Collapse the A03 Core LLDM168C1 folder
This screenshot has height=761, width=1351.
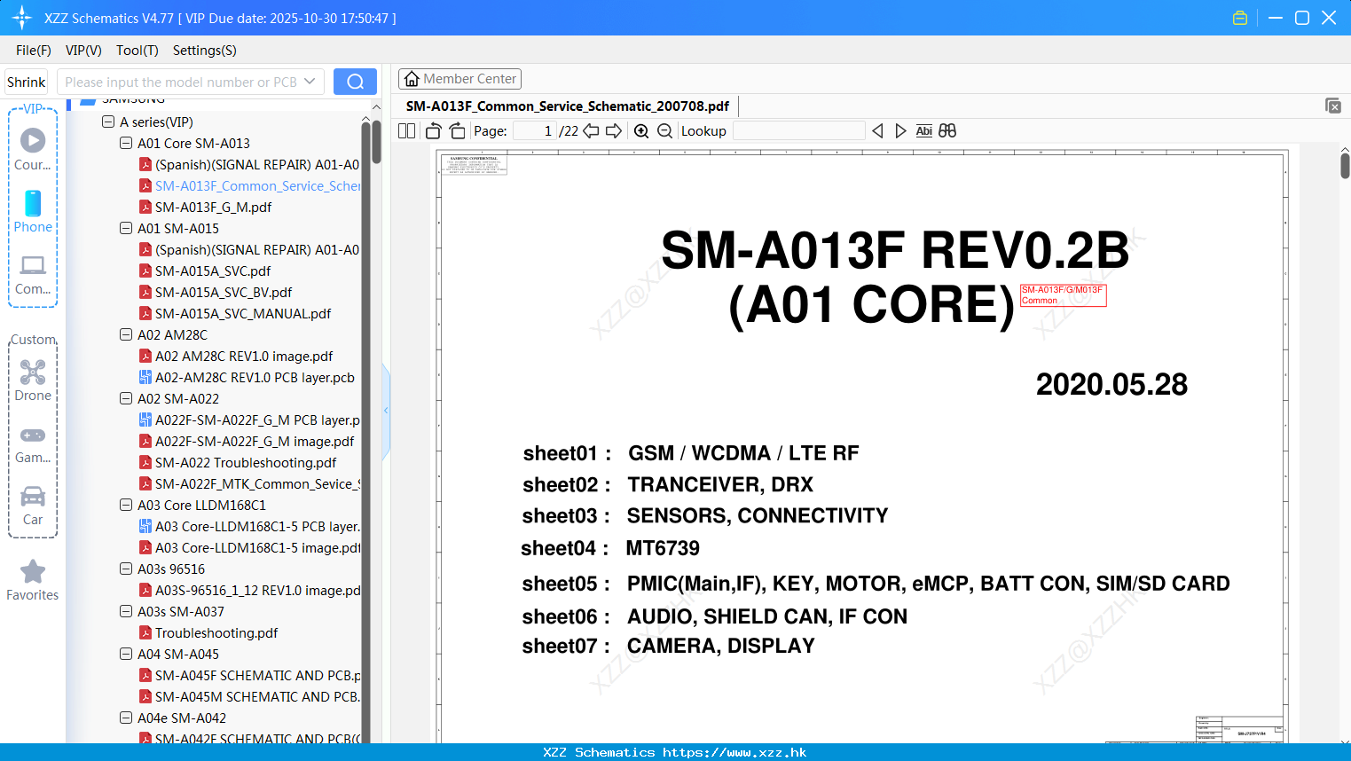point(126,505)
